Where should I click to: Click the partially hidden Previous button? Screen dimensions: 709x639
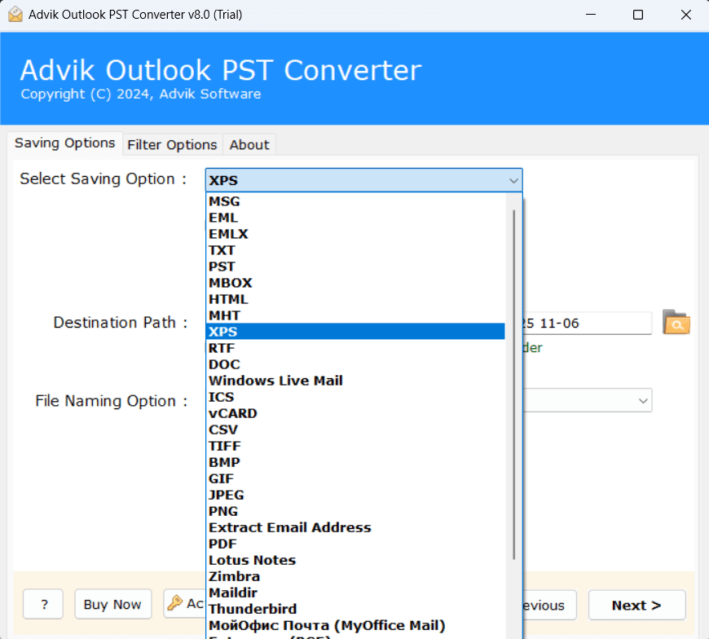coord(550,605)
